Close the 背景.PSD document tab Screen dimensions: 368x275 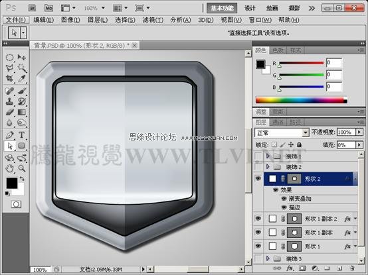tap(134, 46)
